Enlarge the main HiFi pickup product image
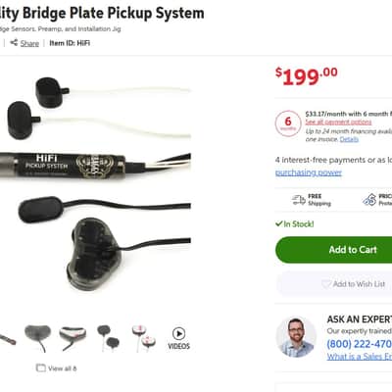Viewport: 392px width, 392px height. click(95, 183)
